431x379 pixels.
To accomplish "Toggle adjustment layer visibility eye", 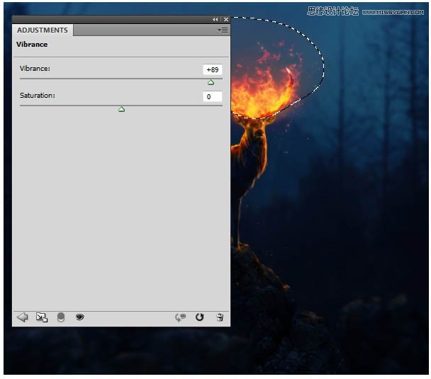I will pos(79,317).
